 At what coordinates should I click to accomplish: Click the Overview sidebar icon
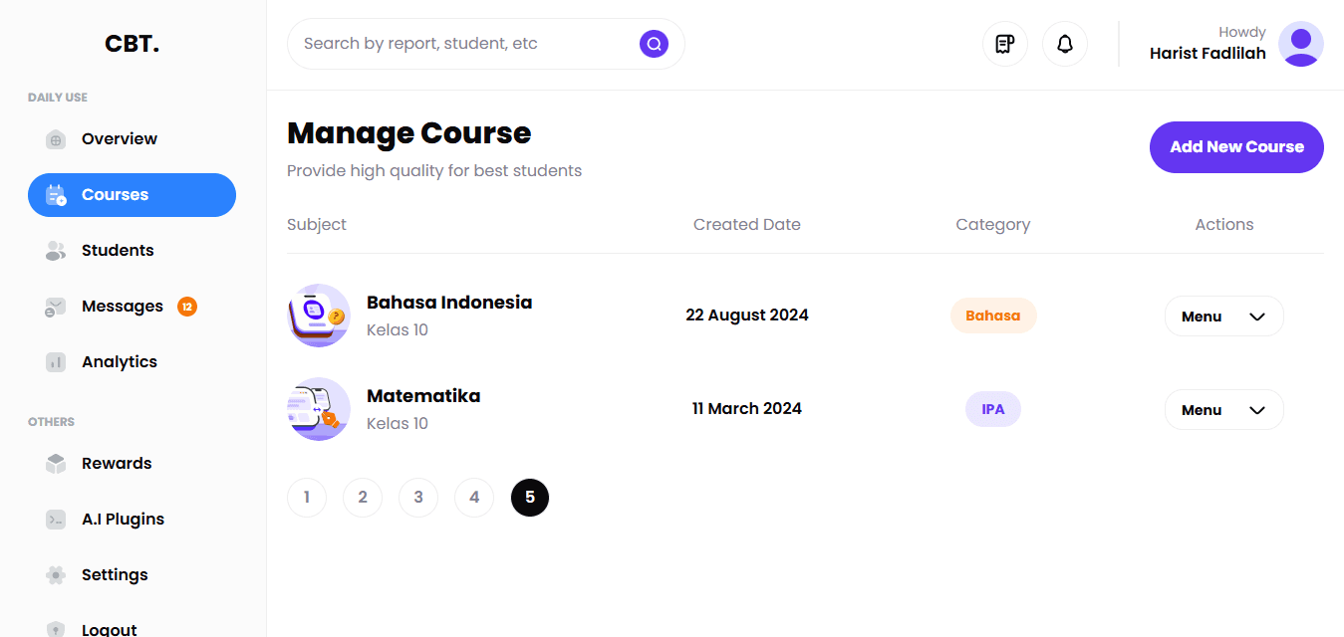[56, 139]
